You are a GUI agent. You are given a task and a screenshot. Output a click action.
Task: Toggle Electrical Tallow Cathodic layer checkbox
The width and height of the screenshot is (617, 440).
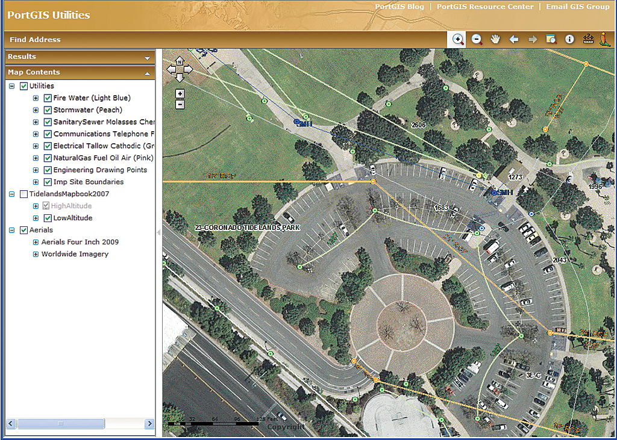coord(48,146)
